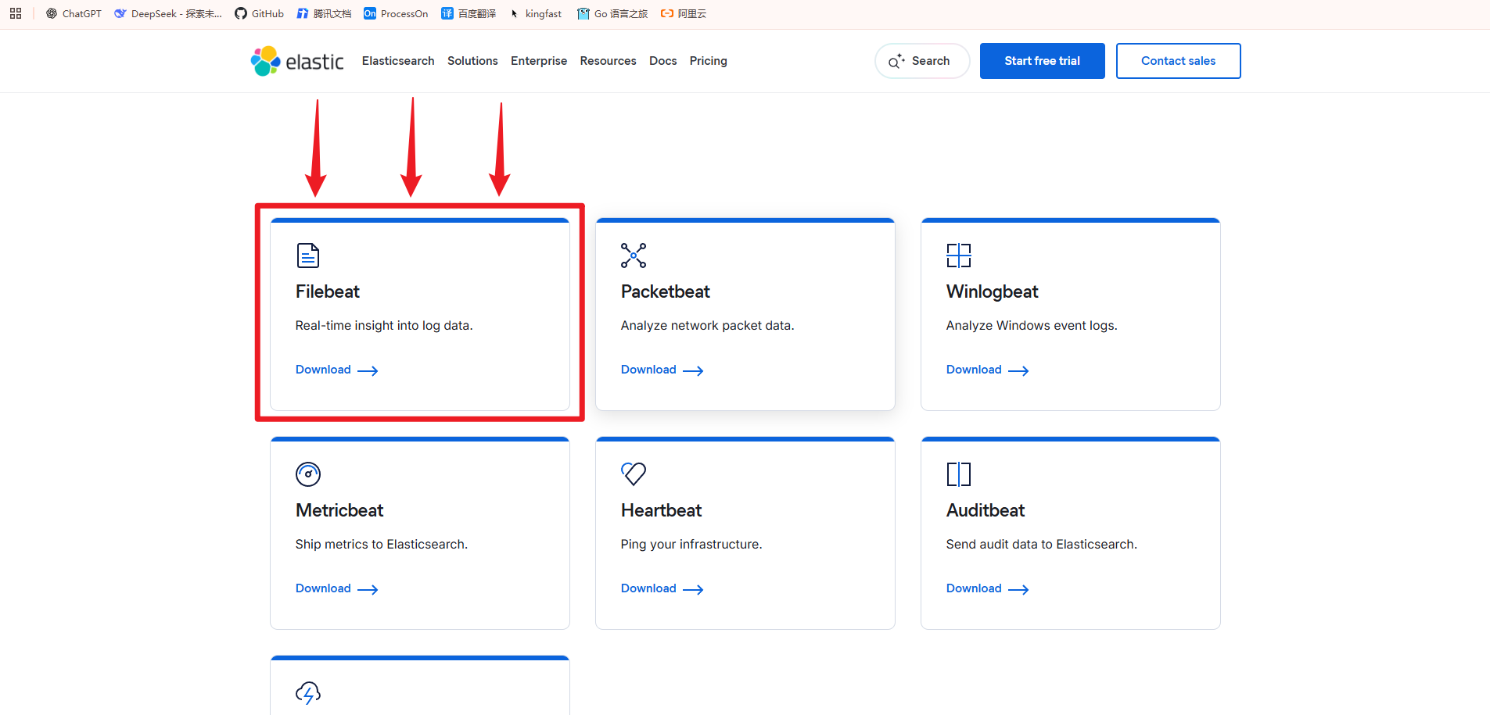Click the Heartbeat Download link
The width and height of the screenshot is (1490, 715).
662,588
